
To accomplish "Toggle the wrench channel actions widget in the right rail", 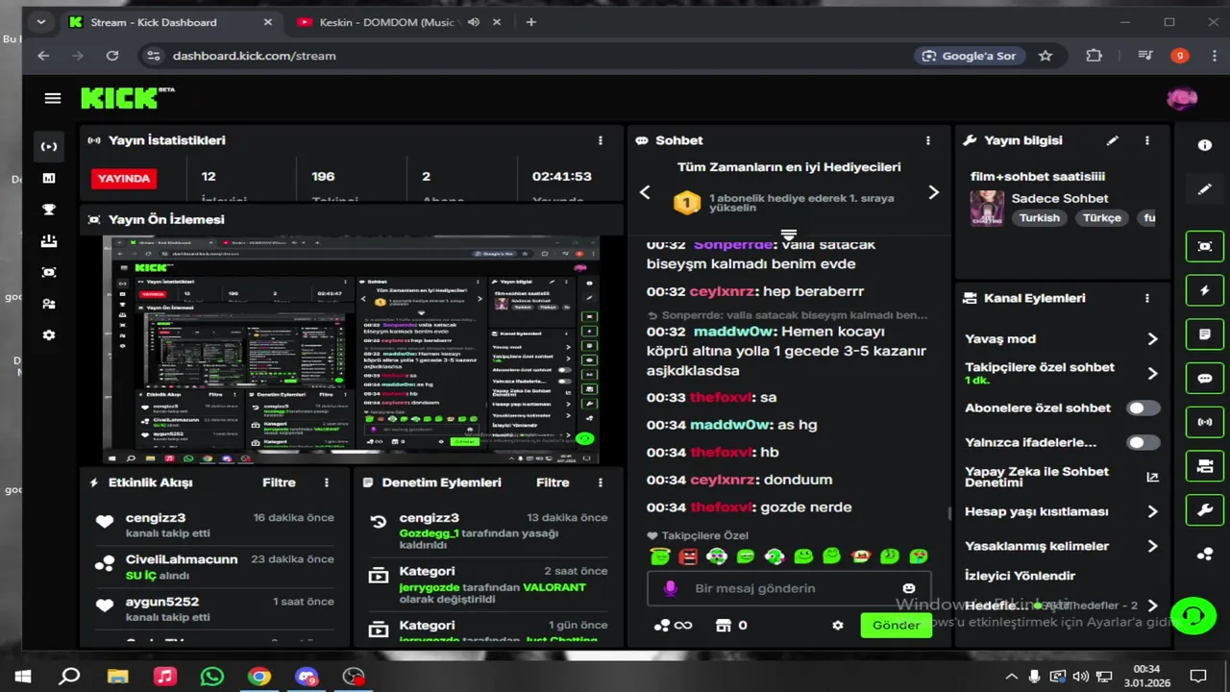I will (1205, 510).
